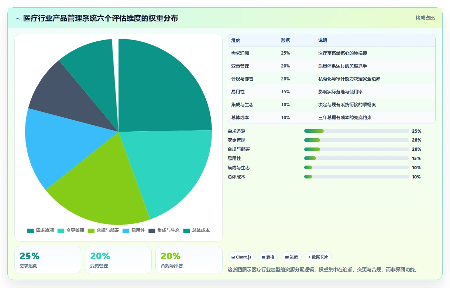Toggle the 合规与部署 legend color box

pyautogui.click(x=91, y=230)
